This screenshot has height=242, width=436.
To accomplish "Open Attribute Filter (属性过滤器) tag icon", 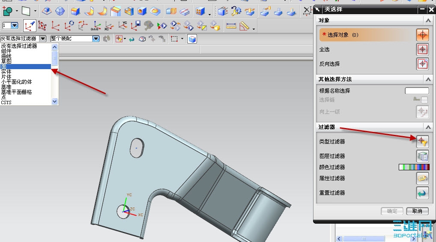I will pyautogui.click(x=422, y=178).
